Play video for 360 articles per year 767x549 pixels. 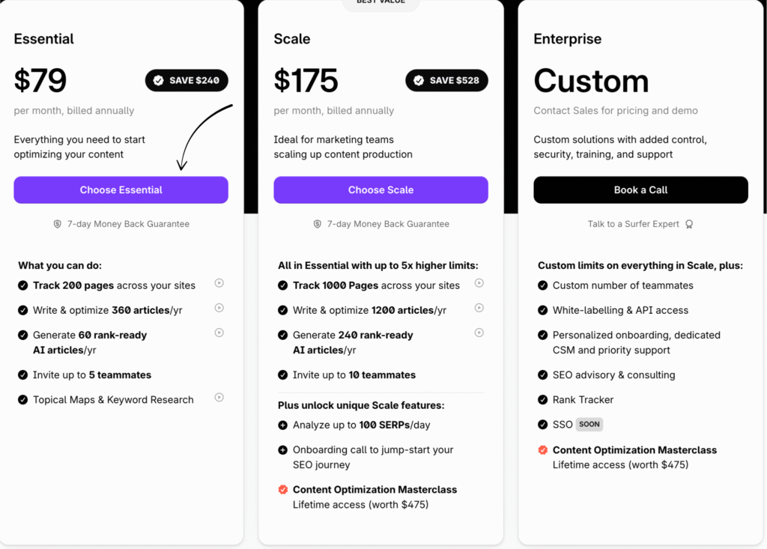[219, 308]
